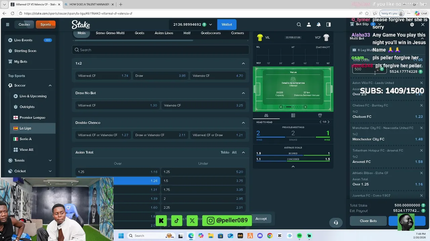The image size is (430, 241).
Task: Collapse the Soccer sidebar section
Action: pyautogui.click(x=50, y=85)
